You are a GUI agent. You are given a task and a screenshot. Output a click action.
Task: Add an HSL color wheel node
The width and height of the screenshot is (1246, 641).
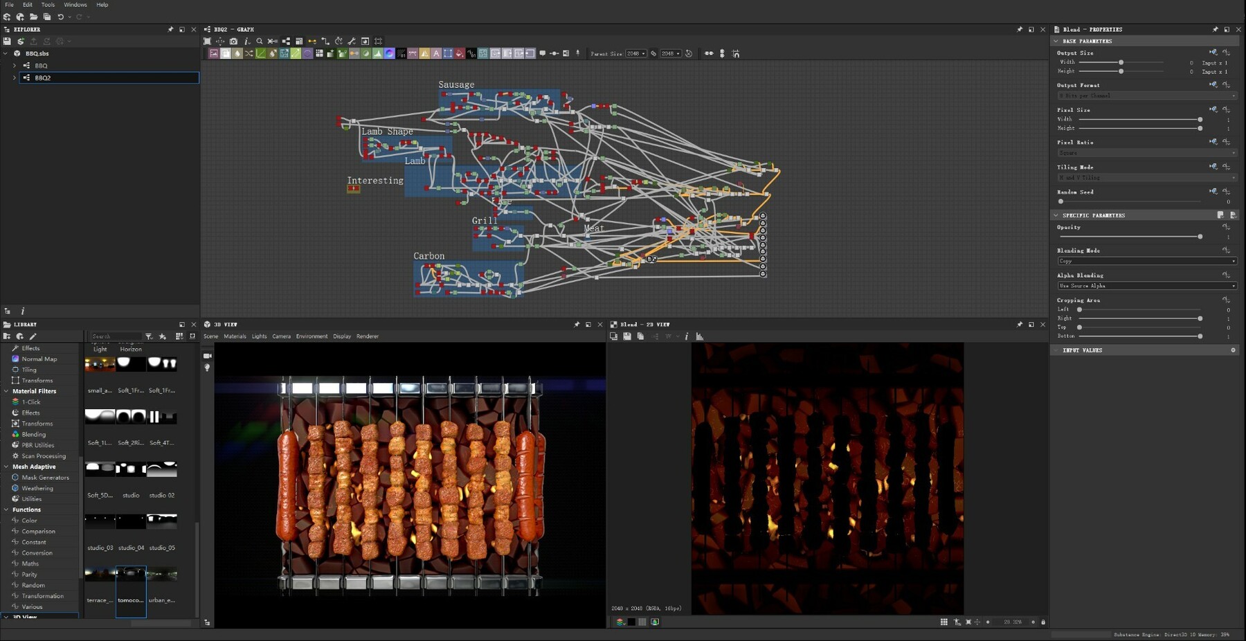click(390, 53)
